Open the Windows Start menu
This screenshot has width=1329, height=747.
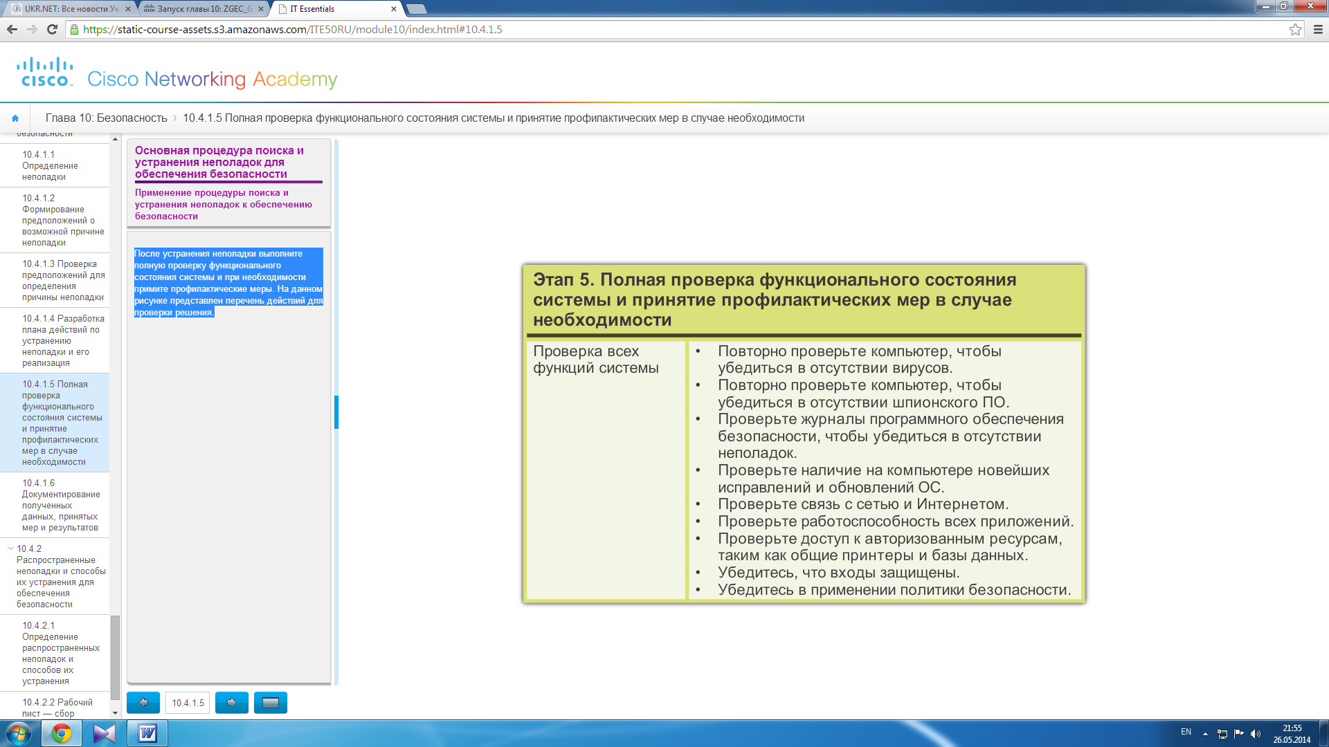pos(19,733)
